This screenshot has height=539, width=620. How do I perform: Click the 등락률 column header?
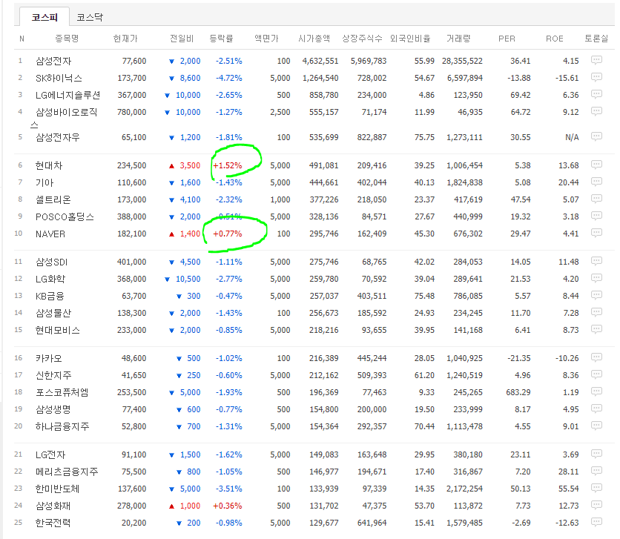(221, 39)
